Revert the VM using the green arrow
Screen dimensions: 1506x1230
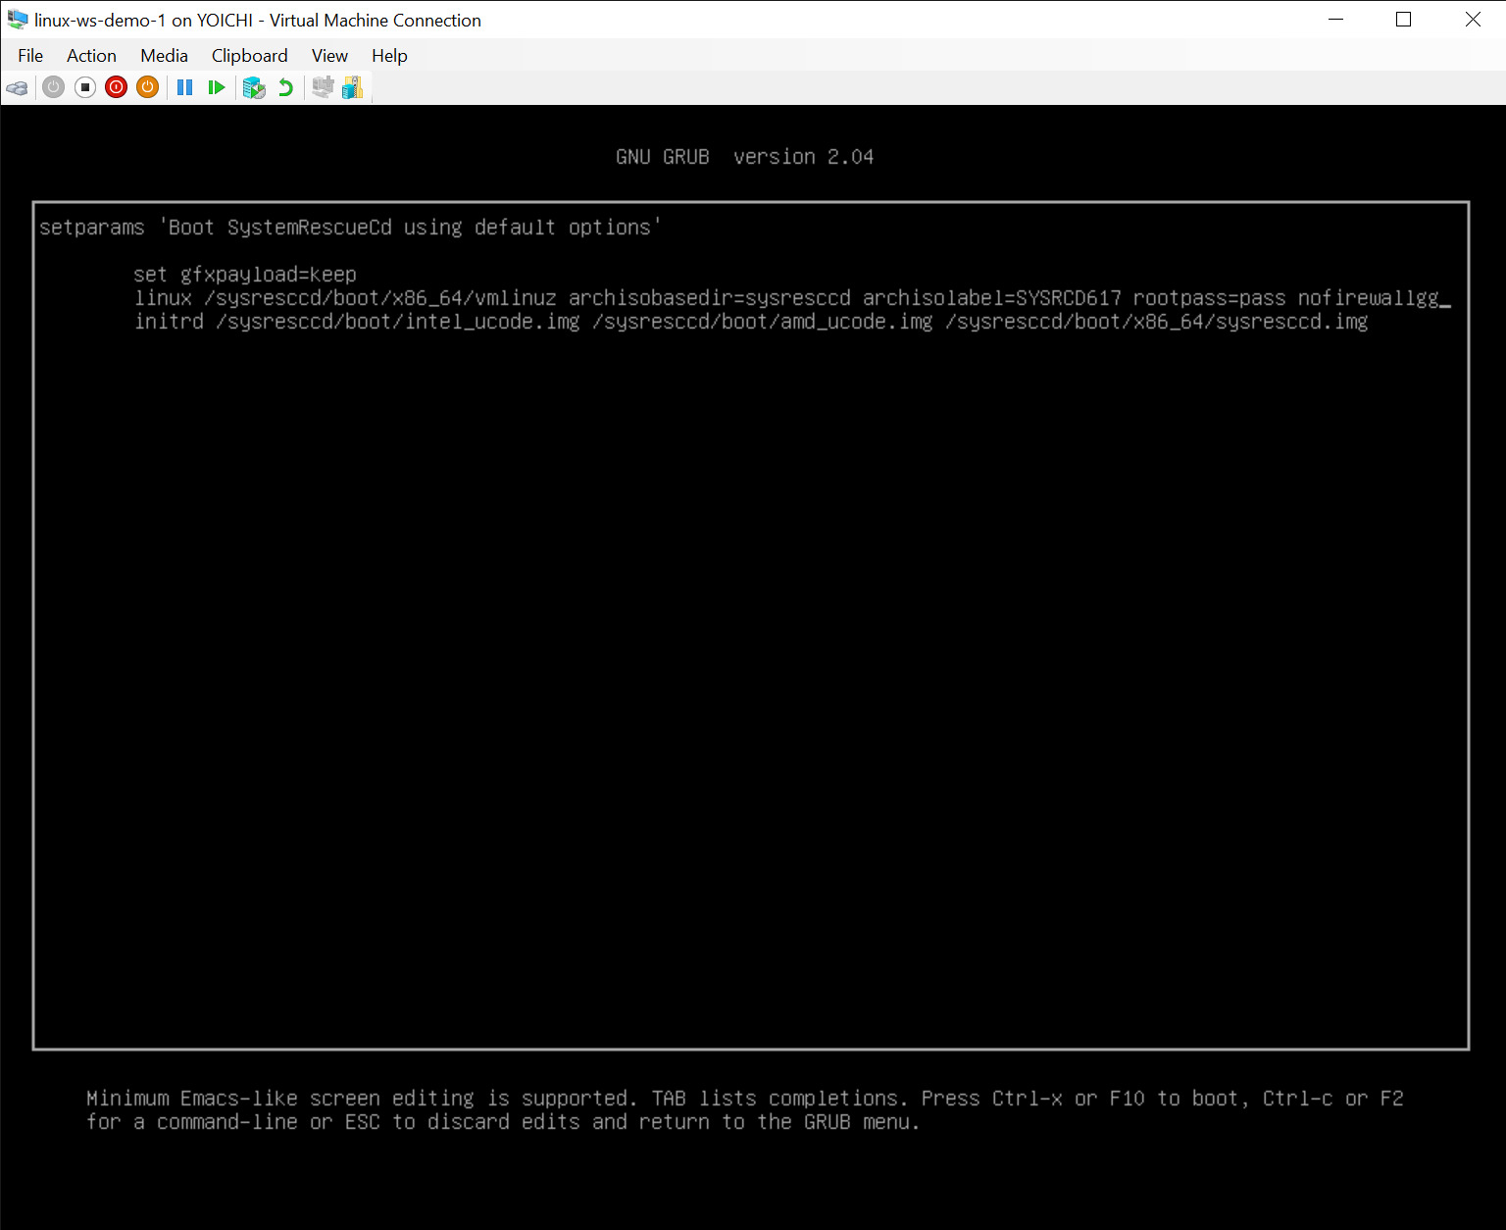pos(285,87)
